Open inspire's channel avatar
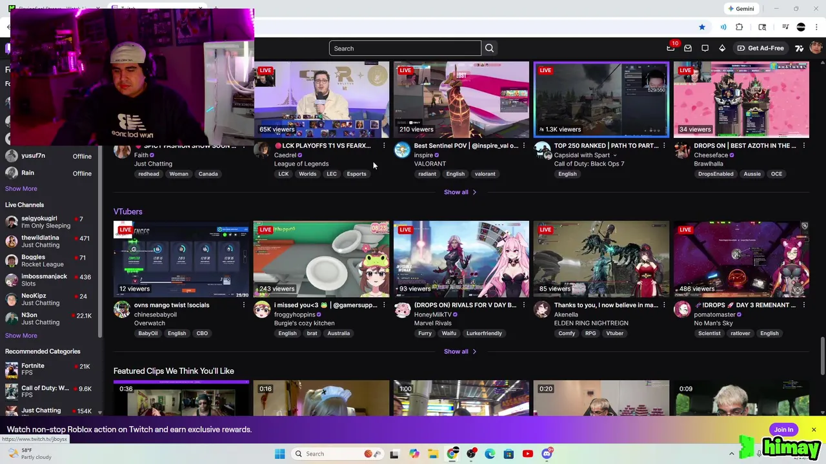The width and height of the screenshot is (826, 464). click(x=402, y=150)
